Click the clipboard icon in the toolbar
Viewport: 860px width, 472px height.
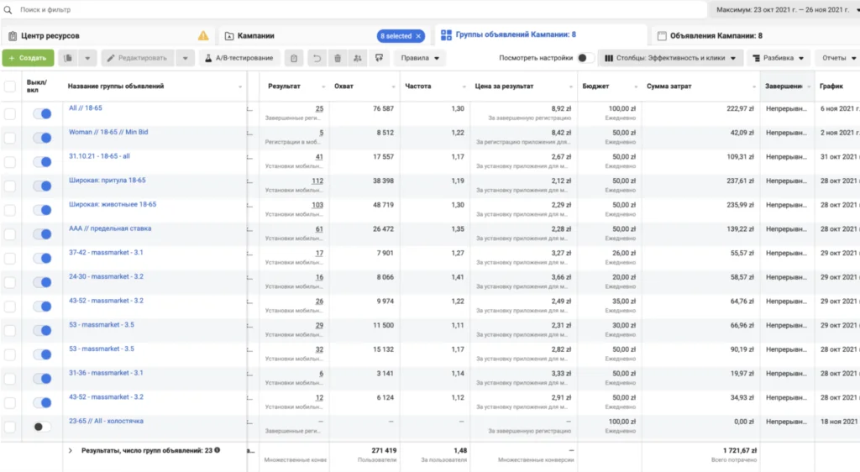click(x=294, y=58)
